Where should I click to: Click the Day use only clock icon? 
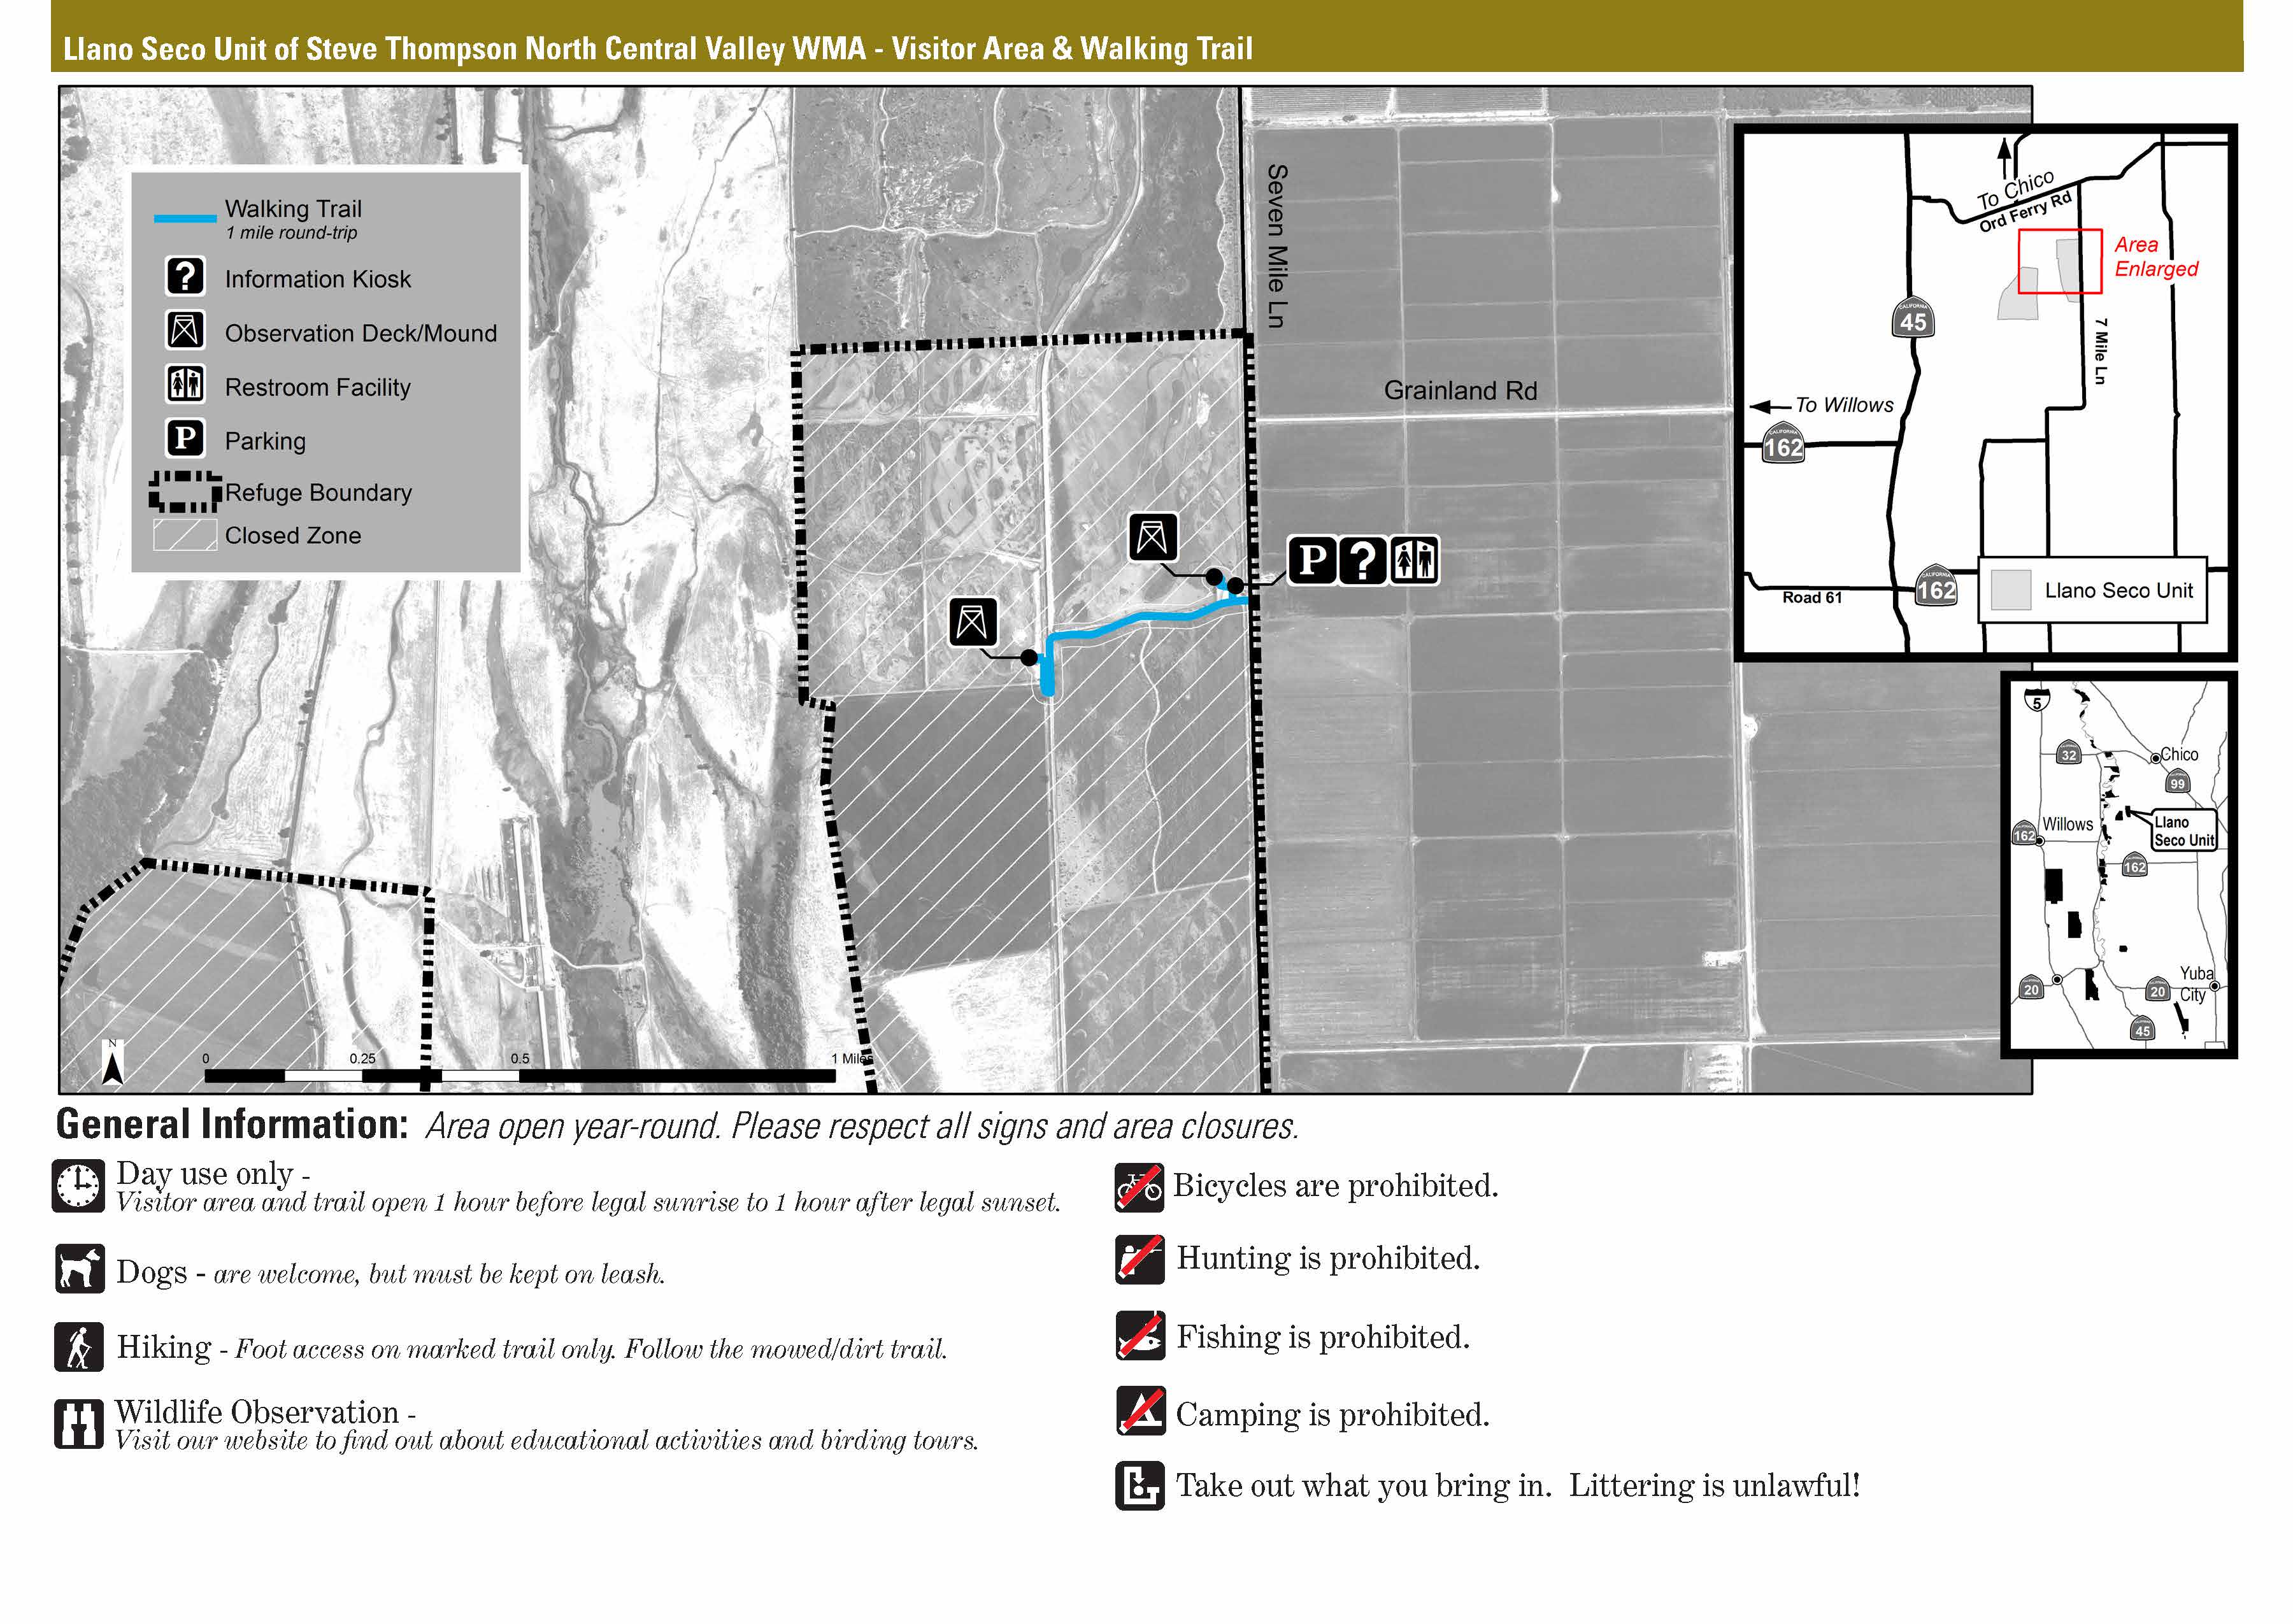(78, 1187)
